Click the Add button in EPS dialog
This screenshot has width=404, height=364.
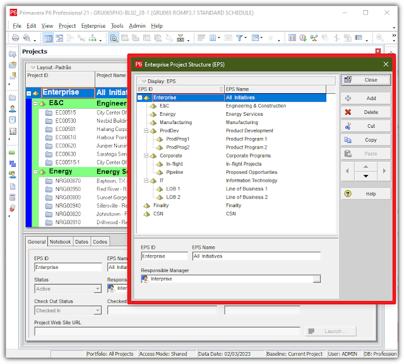pyautogui.click(x=366, y=98)
